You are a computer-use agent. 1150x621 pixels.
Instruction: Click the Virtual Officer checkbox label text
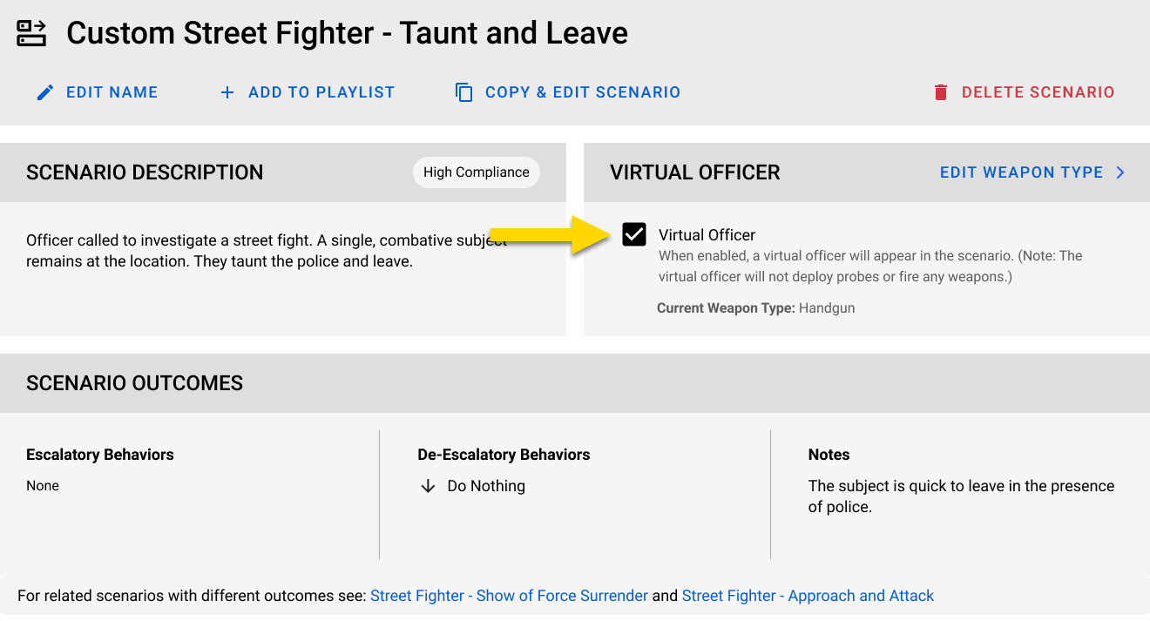point(707,235)
